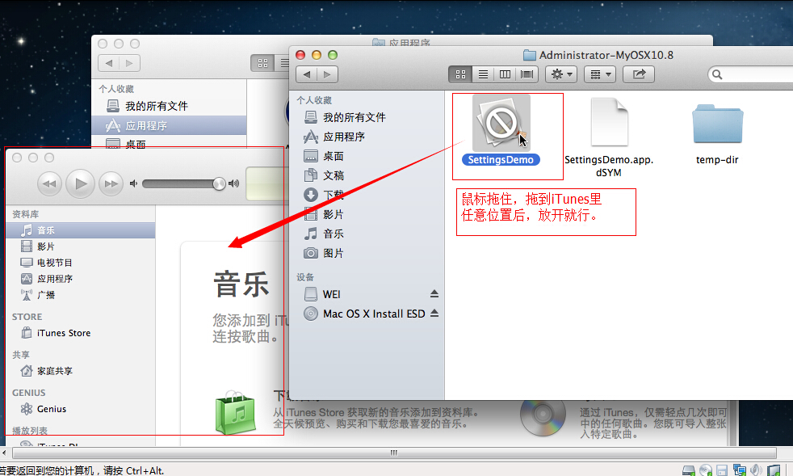The image size is (793, 476).
Task: Switch front Finder to icon view
Action: click(x=460, y=74)
